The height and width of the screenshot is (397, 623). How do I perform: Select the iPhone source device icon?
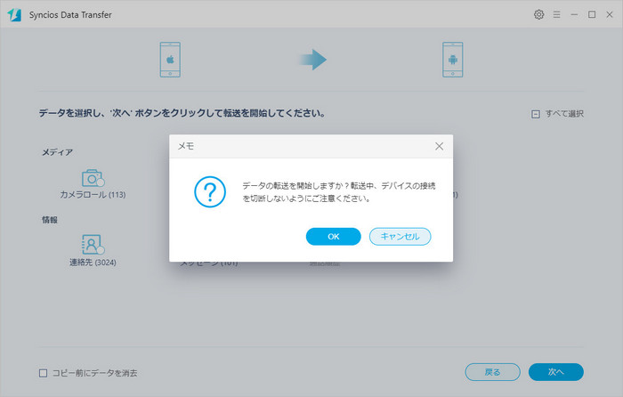pos(170,60)
